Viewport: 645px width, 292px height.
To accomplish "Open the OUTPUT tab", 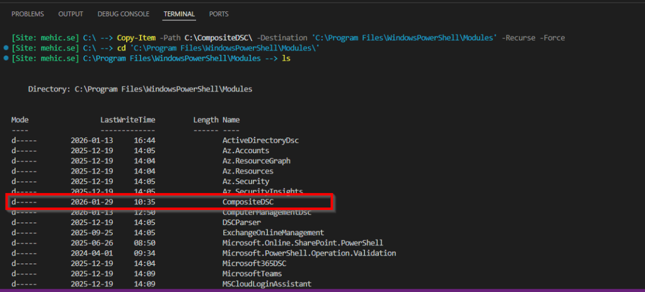I will tap(71, 14).
